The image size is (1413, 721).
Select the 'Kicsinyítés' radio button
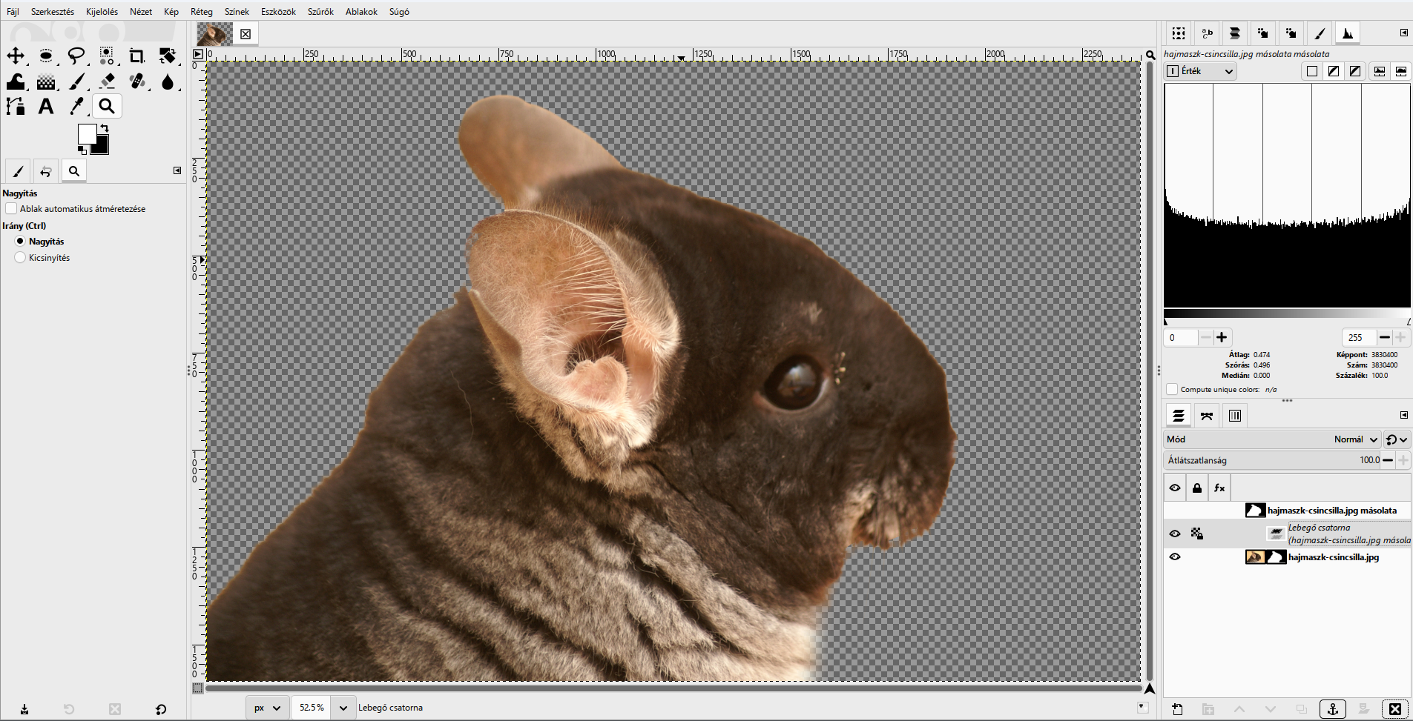pyautogui.click(x=20, y=258)
